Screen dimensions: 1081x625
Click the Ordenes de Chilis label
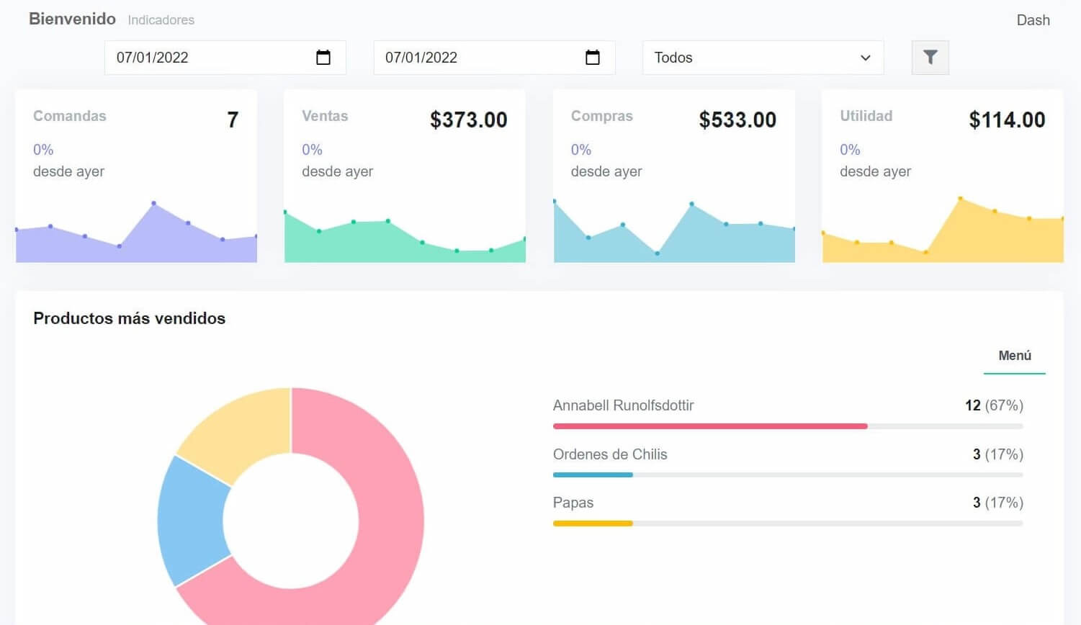click(610, 454)
